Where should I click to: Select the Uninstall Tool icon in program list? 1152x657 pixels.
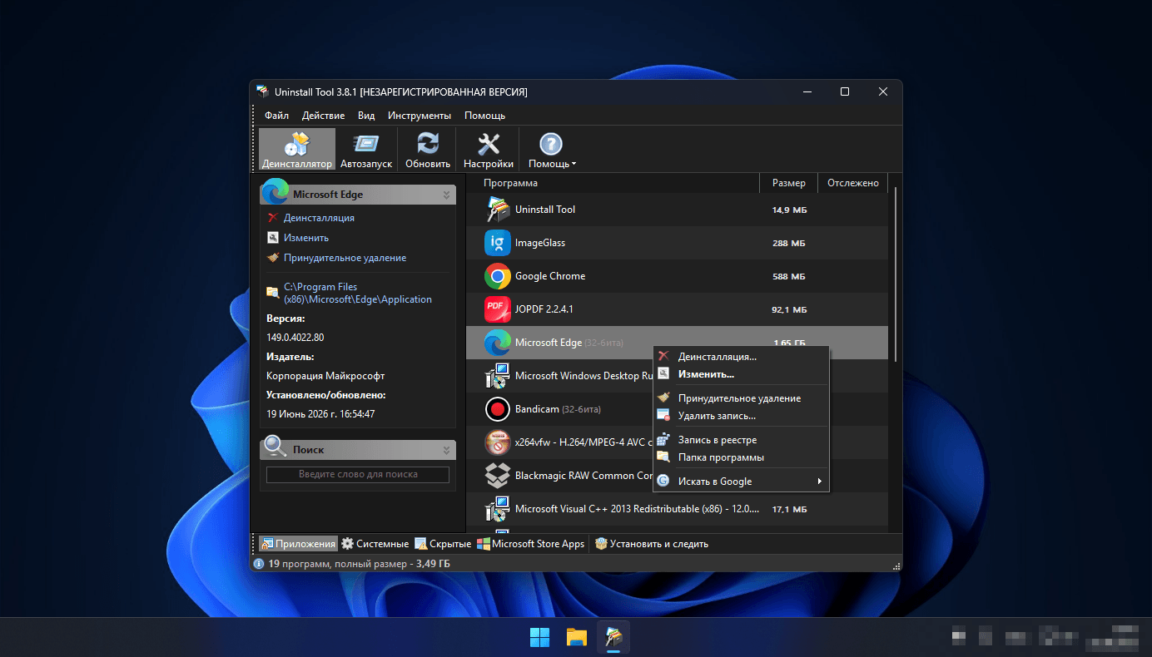pyautogui.click(x=498, y=210)
